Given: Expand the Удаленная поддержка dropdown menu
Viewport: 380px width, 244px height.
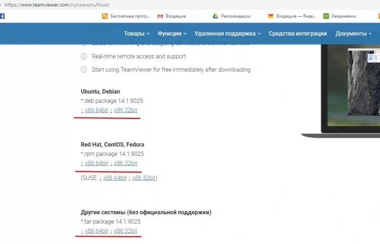Looking at the screenshot, I should [x=228, y=34].
